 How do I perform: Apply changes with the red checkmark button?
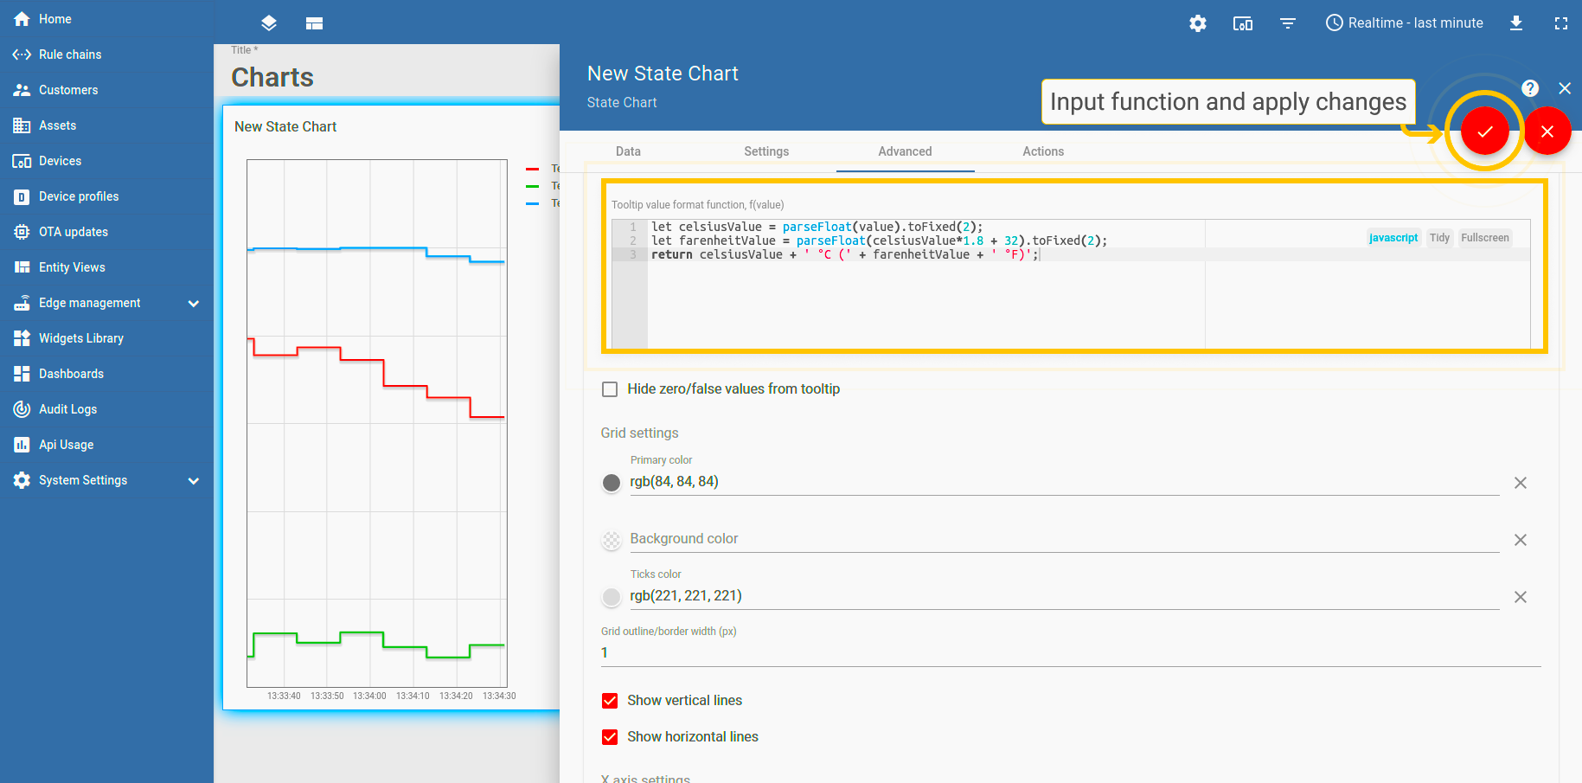tap(1484, 132)
